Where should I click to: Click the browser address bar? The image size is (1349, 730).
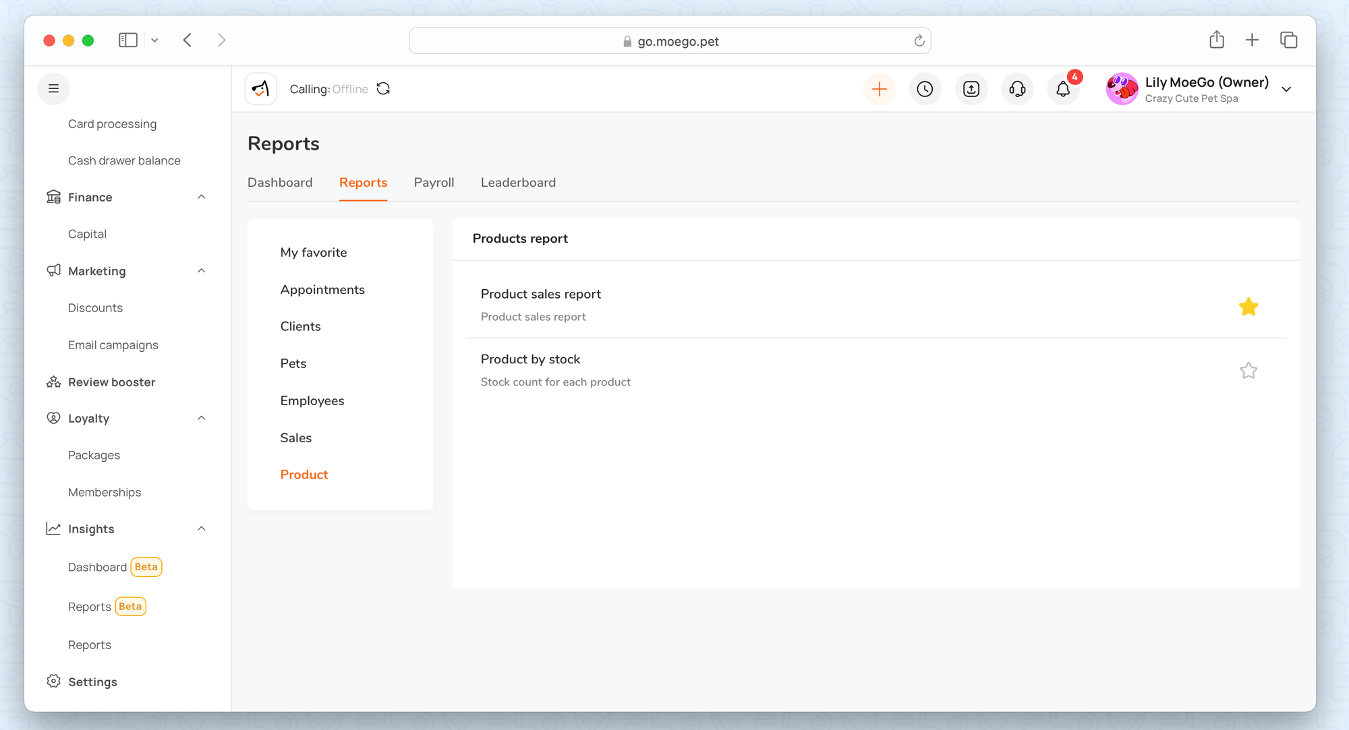pyautogui.click(x=669, y=41)
